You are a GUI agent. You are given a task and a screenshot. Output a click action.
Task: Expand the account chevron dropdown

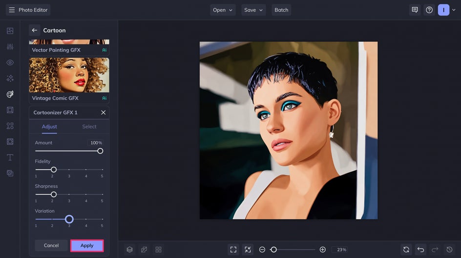click(x=454, y=10)
